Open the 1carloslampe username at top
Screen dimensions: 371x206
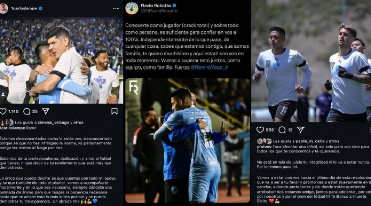click(x=24, y=8)
